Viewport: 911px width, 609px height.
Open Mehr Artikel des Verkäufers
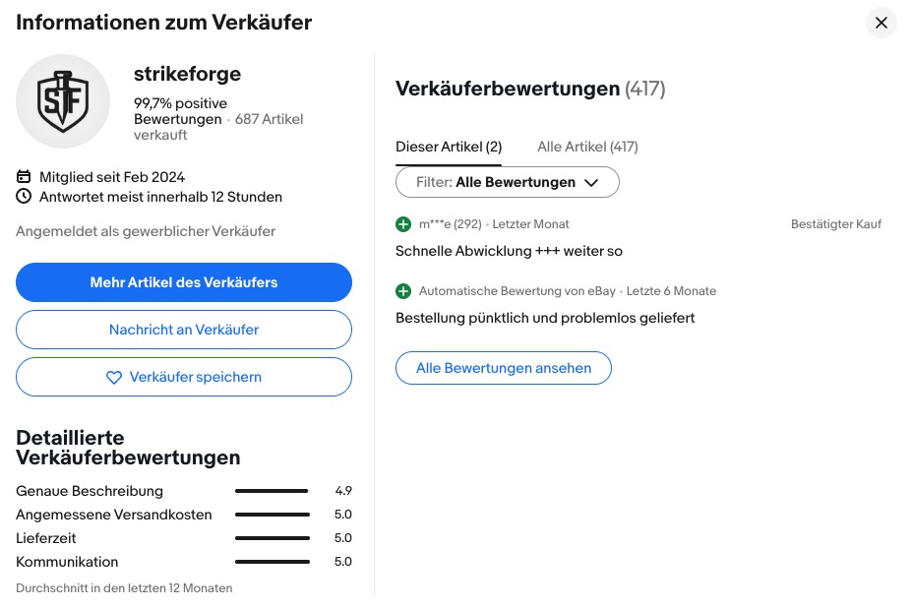click(184, 282)
